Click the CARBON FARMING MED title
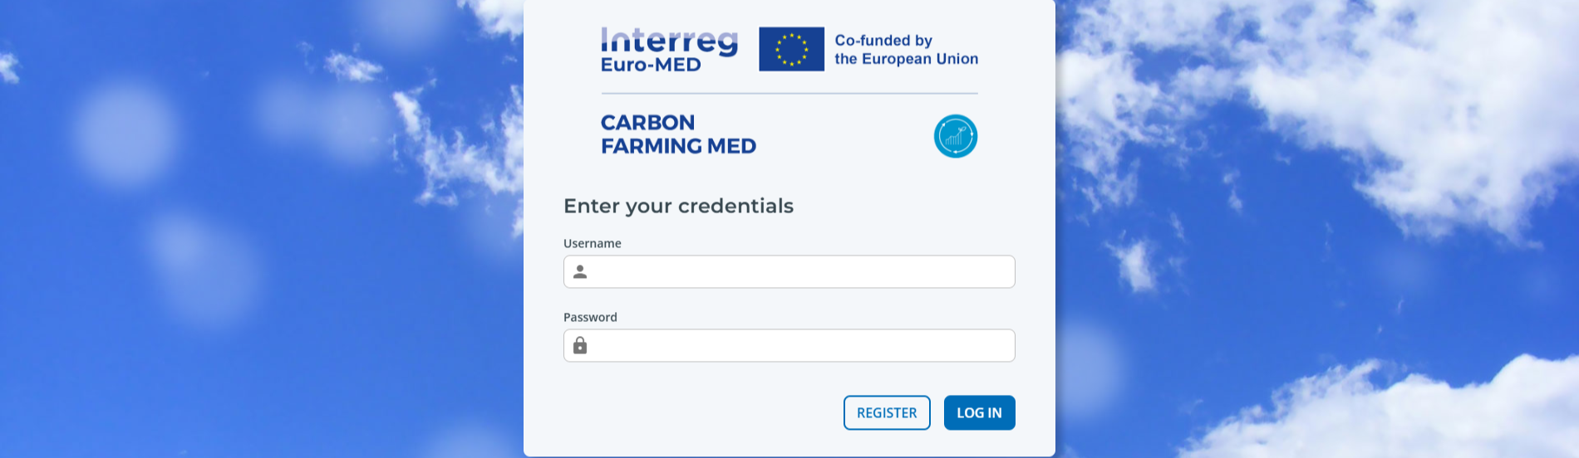This screenshot has height=458, width=1579. pos(678,134)
